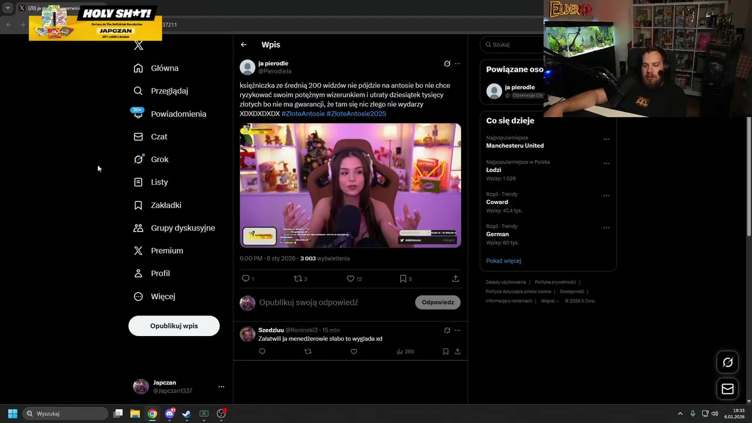Open Manchesteru United trend

click(x=515, y=146)
